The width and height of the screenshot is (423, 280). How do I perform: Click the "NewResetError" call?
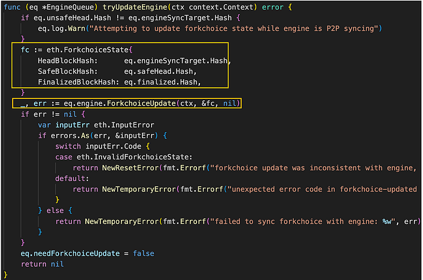[x=131, y=168]
